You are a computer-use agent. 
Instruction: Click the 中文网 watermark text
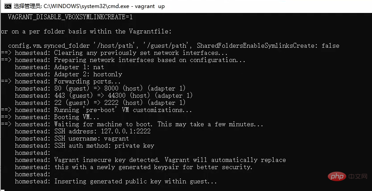pyautogui.click(x=358, y=176)
